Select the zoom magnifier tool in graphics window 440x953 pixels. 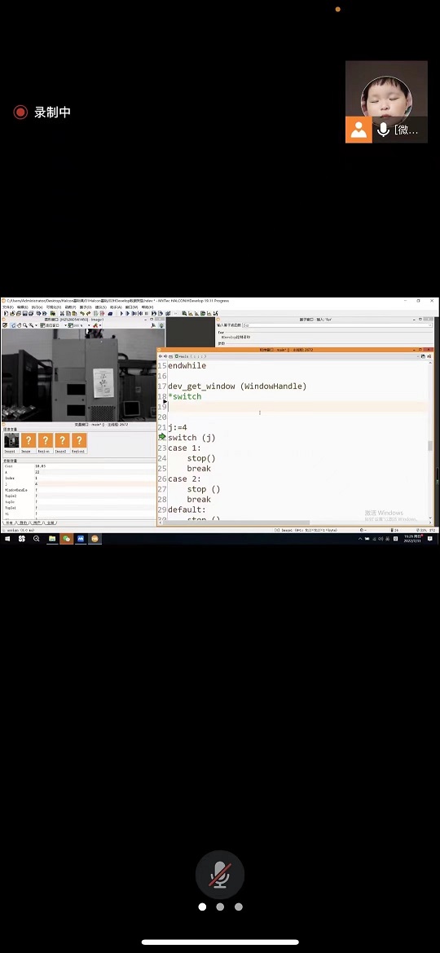(25, 325)
